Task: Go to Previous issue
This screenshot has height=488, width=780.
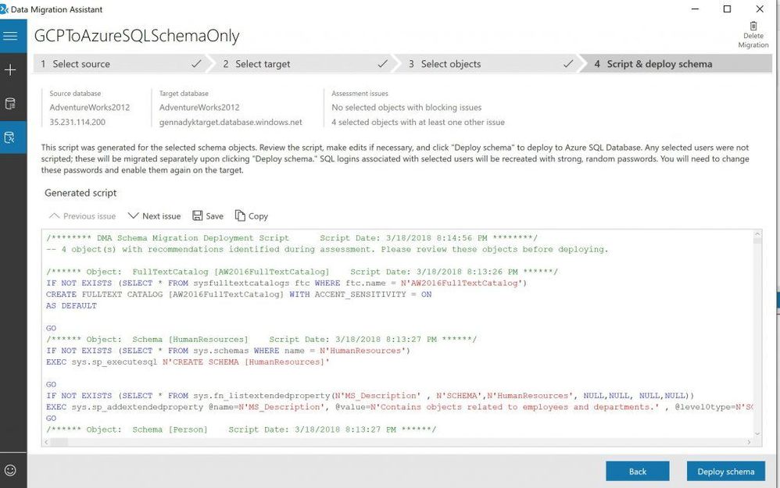Action: coord(82,216)
